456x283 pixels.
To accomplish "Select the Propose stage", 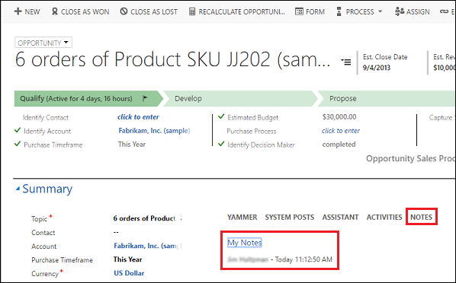I will click(x=387, y=98).
